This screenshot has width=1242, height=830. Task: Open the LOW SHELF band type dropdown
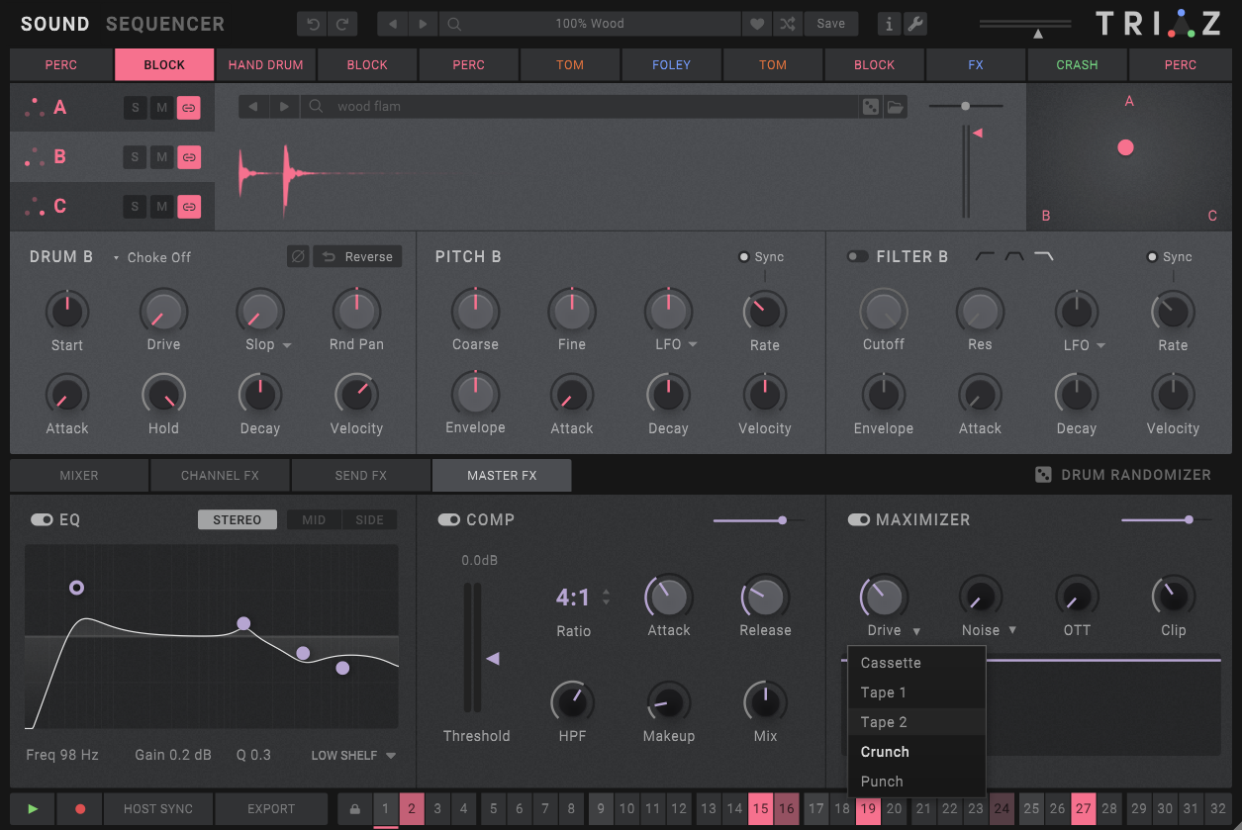(x=353, y=756)
